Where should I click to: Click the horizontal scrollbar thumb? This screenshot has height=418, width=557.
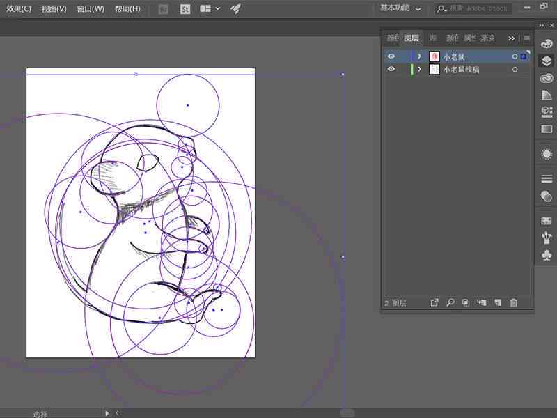click(x=347, y=413)
